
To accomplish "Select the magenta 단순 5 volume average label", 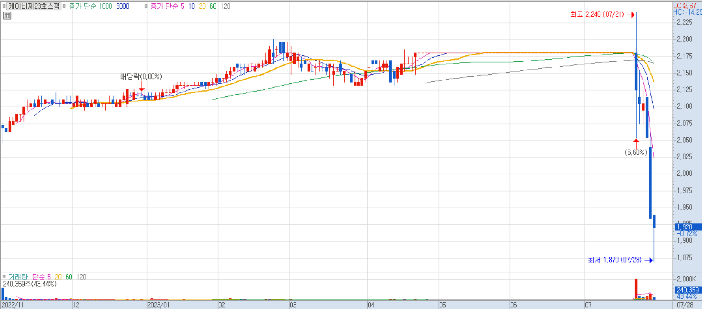I will (41, 277).
